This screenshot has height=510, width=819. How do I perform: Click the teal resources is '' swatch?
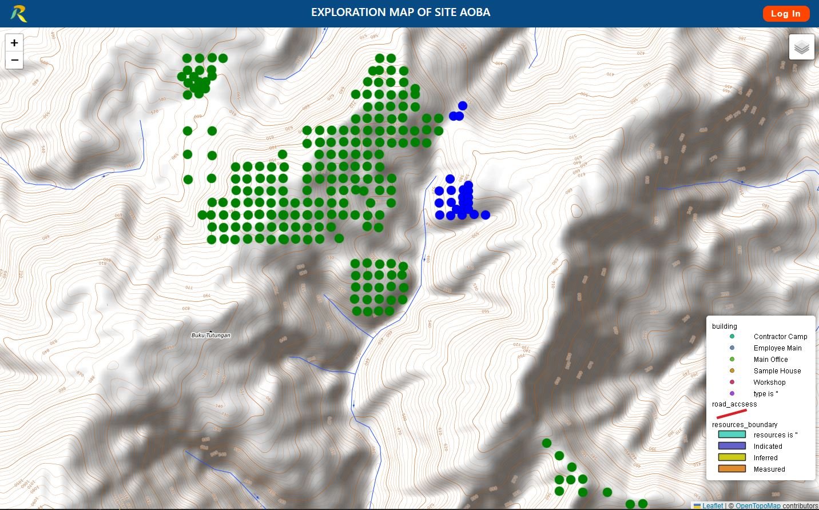tap(732, 435)
